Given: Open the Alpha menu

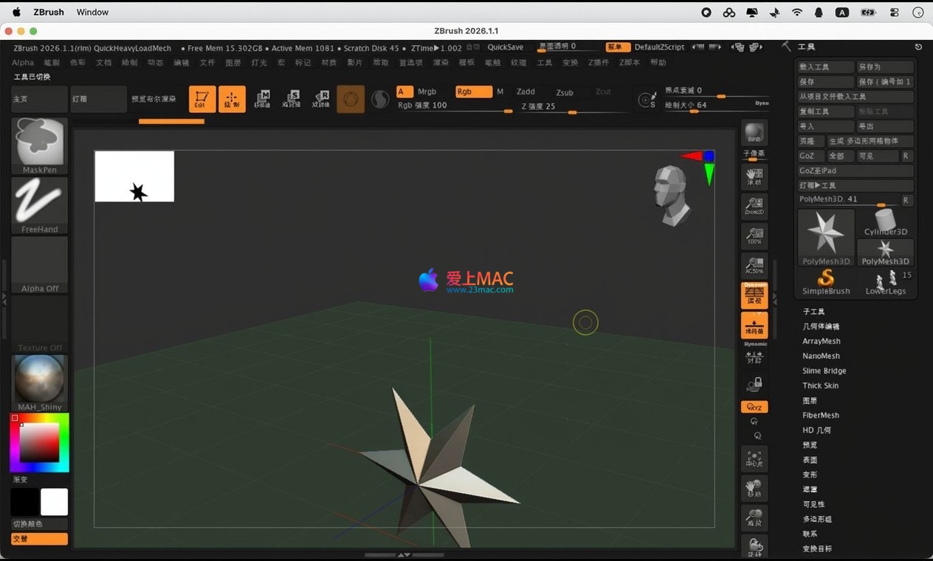Looking at the screenshot, I should [23, 63].
